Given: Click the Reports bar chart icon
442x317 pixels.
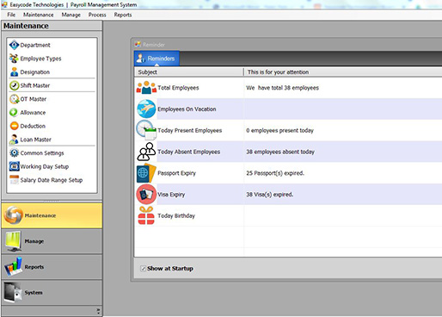Looking at the screenshot, I should point(13,267).
